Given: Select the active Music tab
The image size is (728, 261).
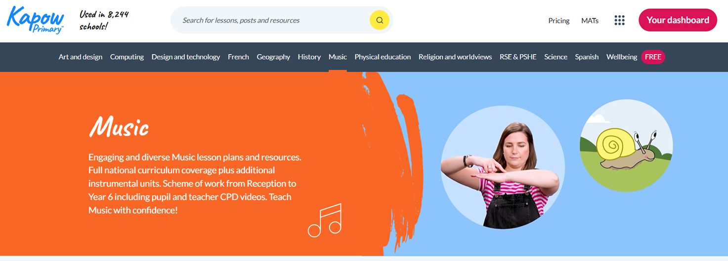Looking at the screenshot, I should coord(338,57).
